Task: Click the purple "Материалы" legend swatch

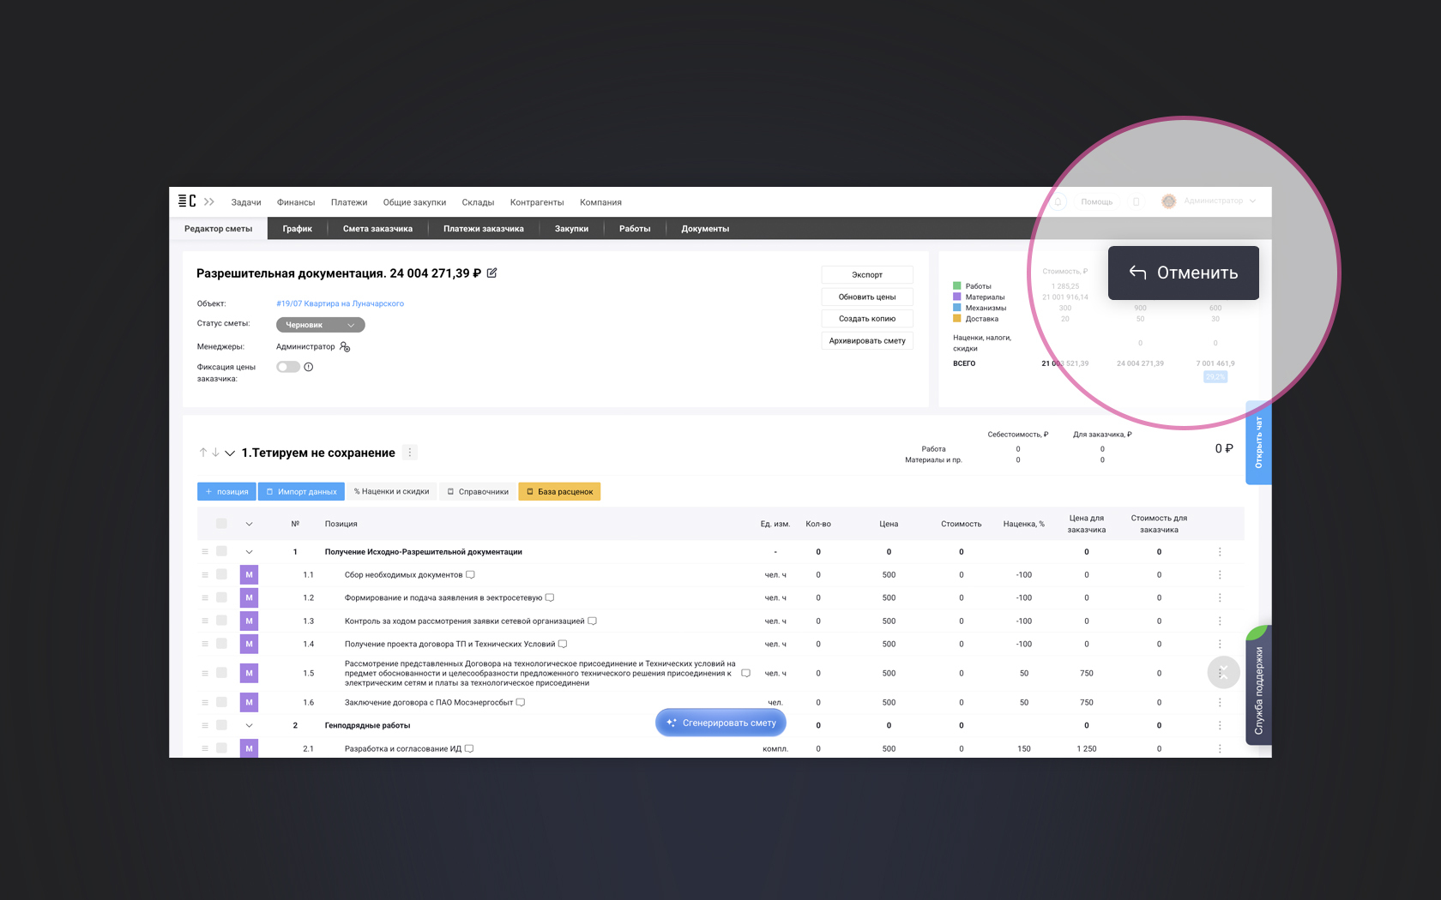Action: (957, 297)
